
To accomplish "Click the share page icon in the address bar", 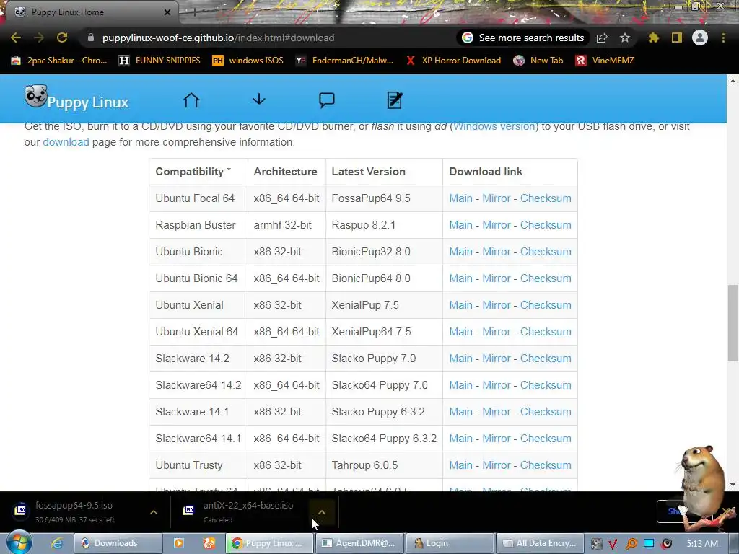I will tap(602, 38).
